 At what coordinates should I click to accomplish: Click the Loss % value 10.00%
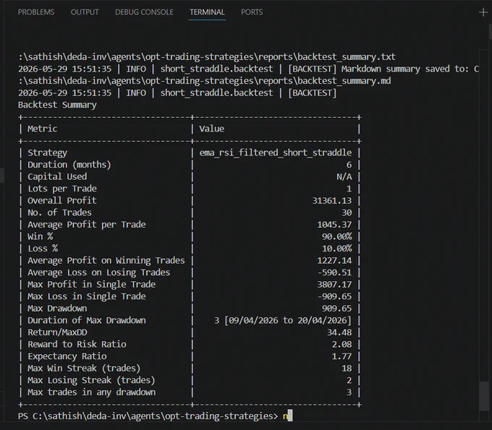(337, 249)
